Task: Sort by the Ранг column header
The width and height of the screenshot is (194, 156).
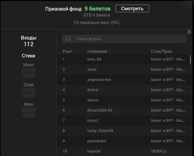Action: pyautogui.click(x=67, y=51)
